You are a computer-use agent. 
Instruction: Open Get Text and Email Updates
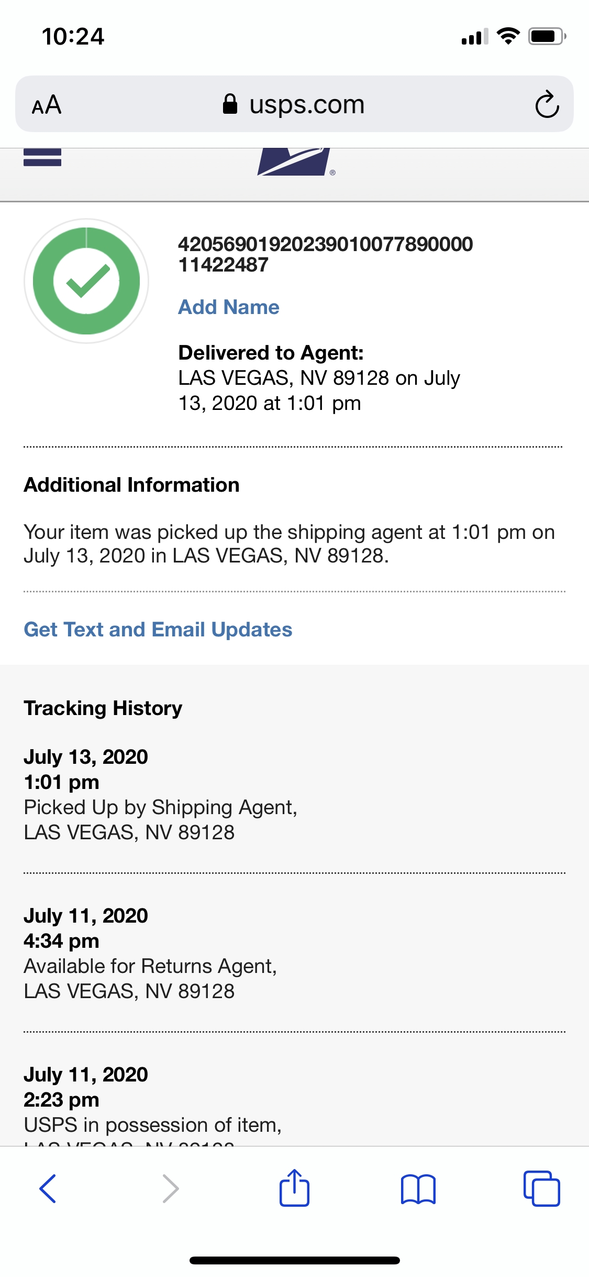click(x=158, y=630)
